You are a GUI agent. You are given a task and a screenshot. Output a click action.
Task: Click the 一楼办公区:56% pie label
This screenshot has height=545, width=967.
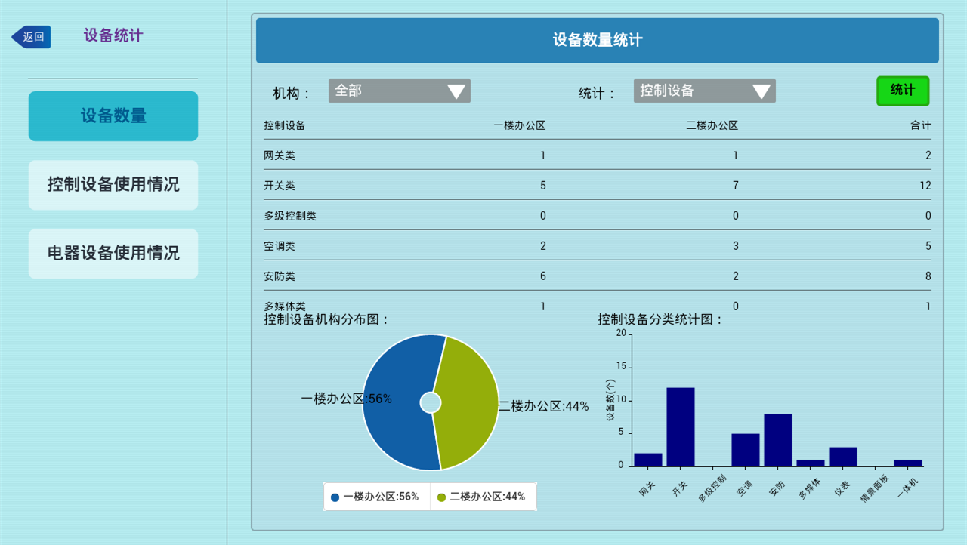(x=346, y=399)
